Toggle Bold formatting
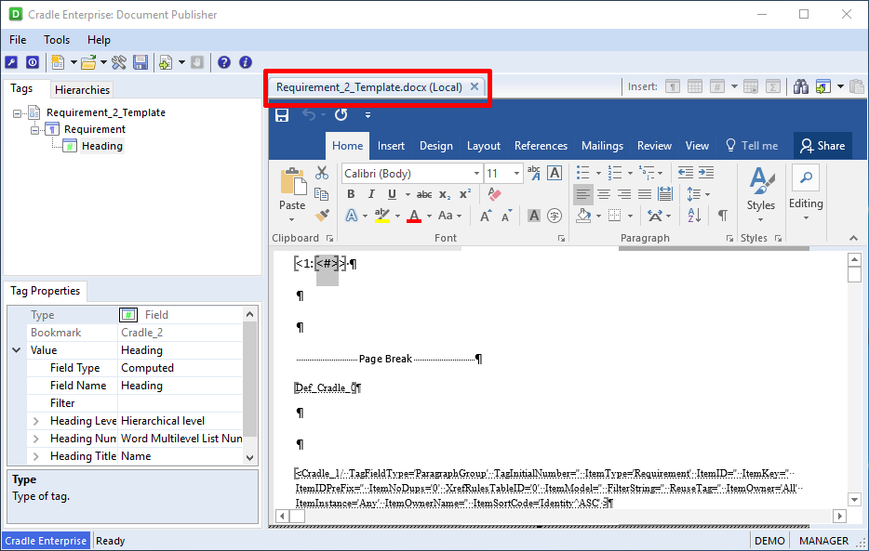869x551 pixels. coord(351,194)
